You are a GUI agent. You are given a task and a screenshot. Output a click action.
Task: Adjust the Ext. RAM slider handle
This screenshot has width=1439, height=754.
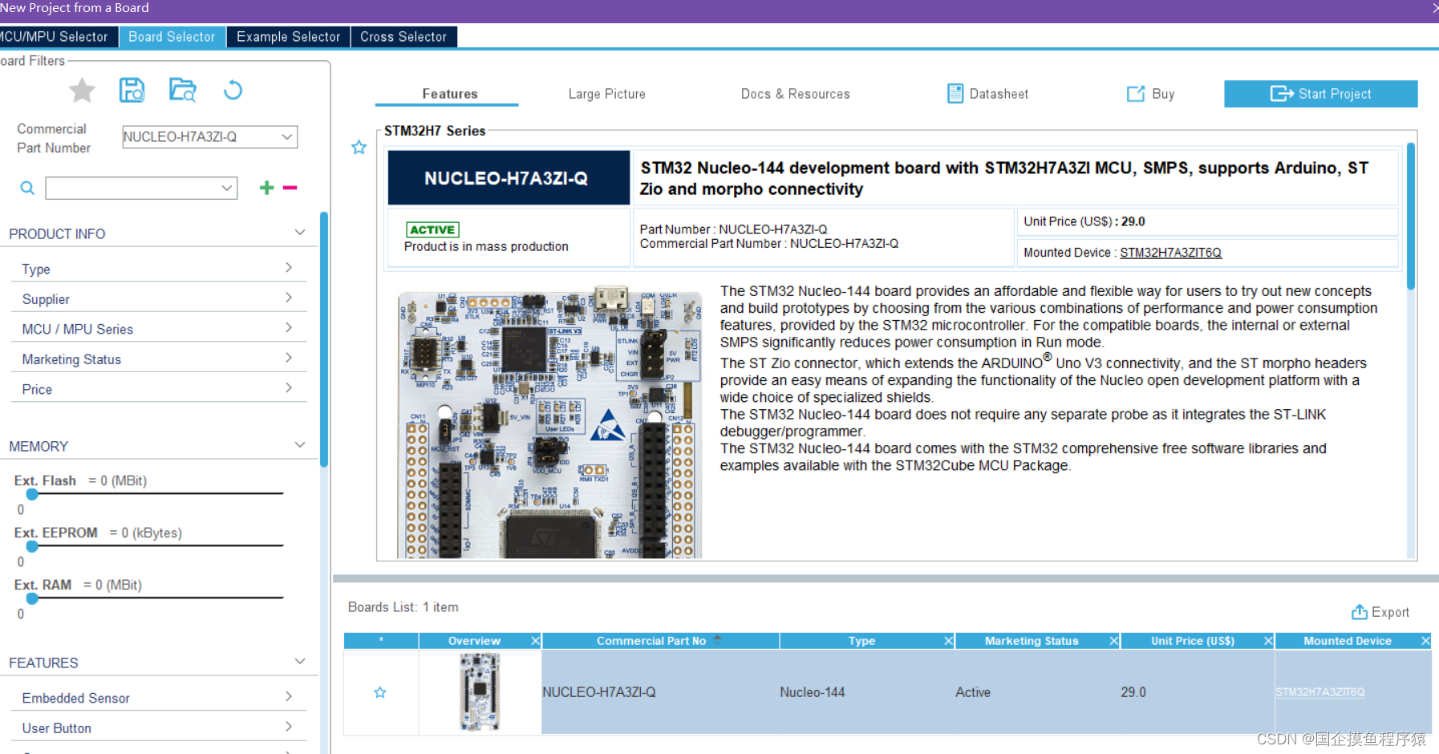click(x=32, y=598)
